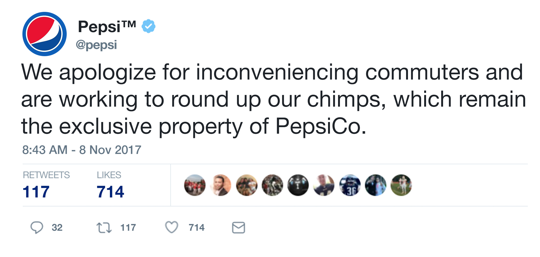Open the Pepsi™ display name

point(107,26)
